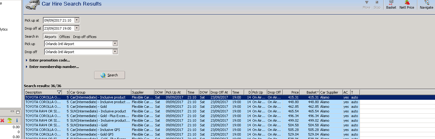Click the Stop toolbar button
This screenshot has width=435, height=139.
tap(377, 5)
